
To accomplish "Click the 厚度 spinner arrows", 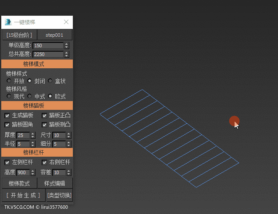I will click(33, 135).
